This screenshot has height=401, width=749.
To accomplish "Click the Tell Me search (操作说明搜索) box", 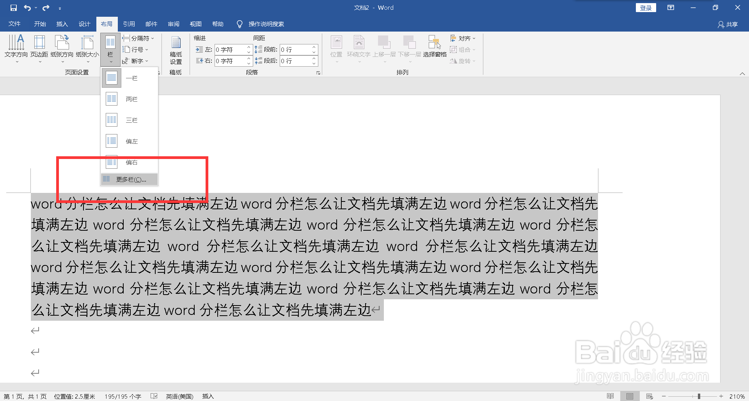I will click(261, 24).
